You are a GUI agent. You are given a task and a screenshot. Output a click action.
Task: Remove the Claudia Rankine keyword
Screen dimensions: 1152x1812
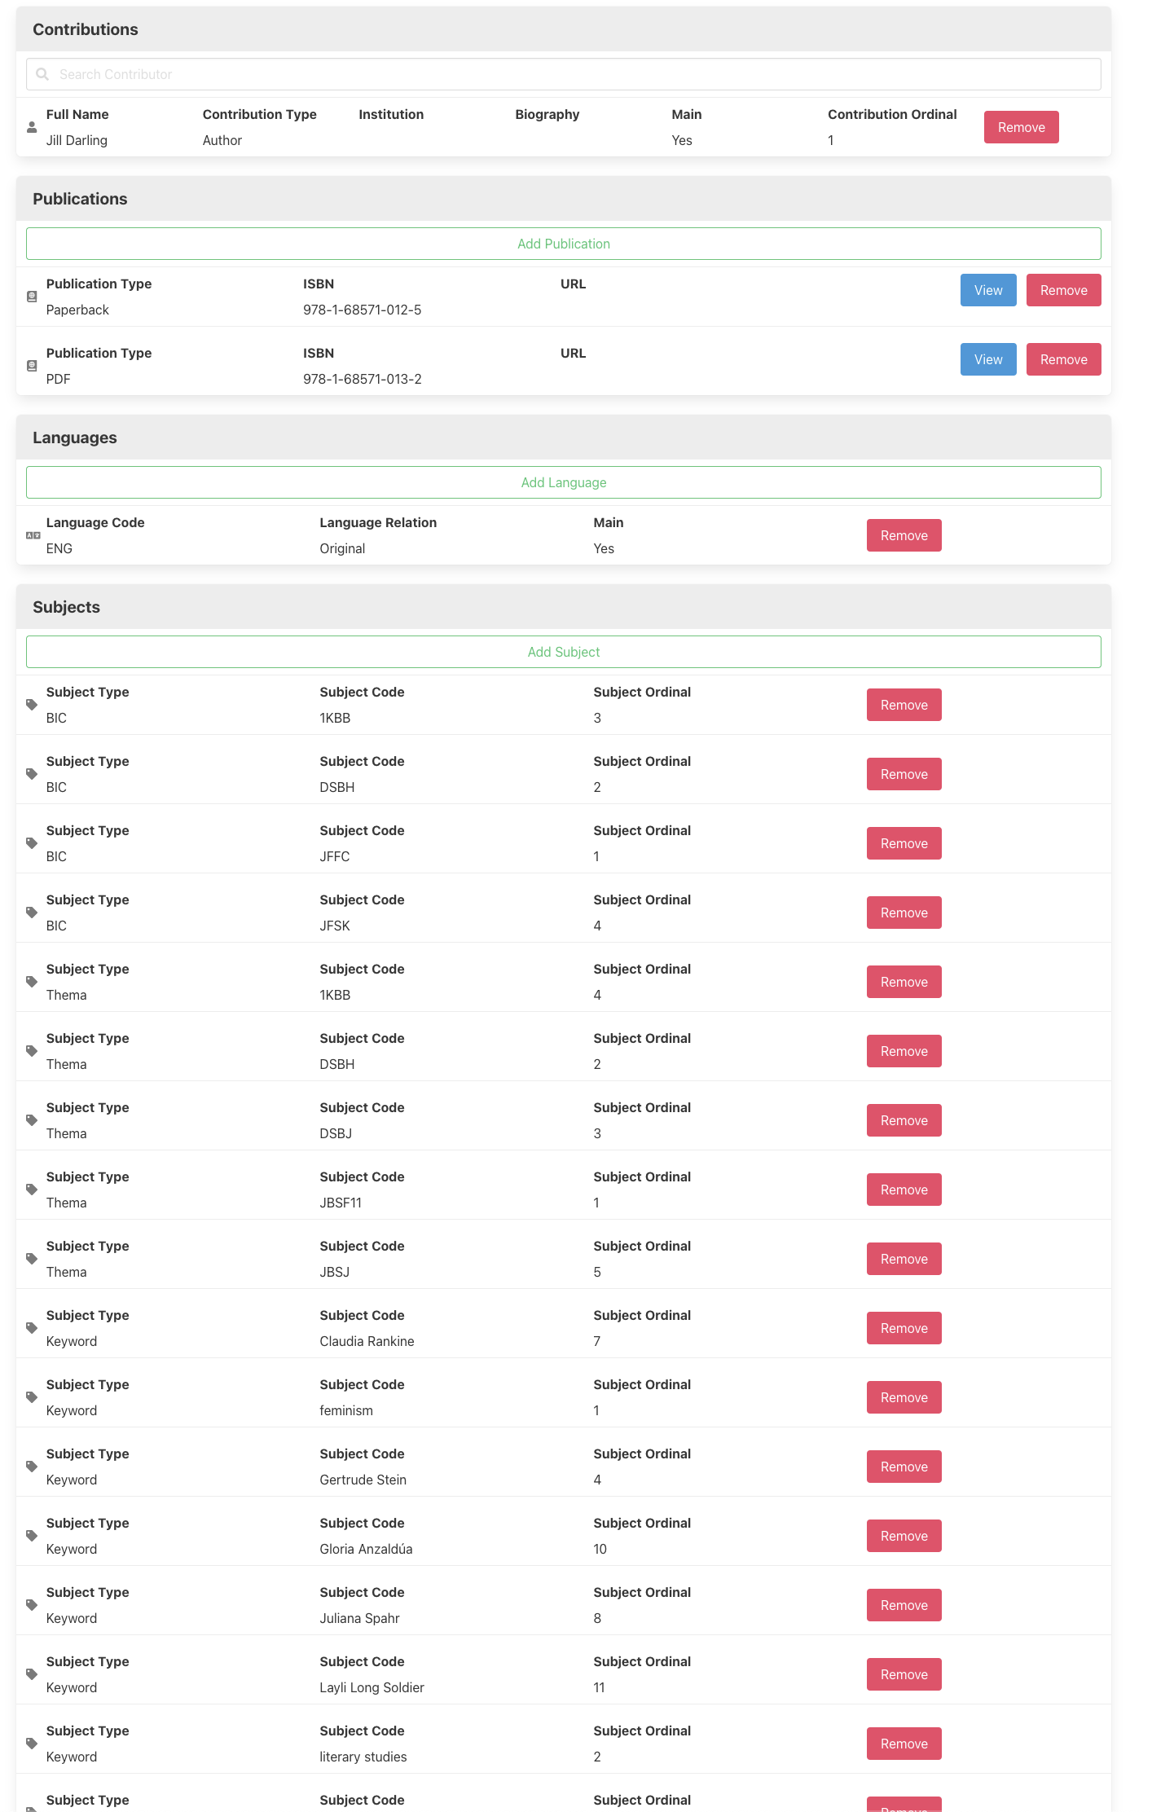pos(904,1328)
